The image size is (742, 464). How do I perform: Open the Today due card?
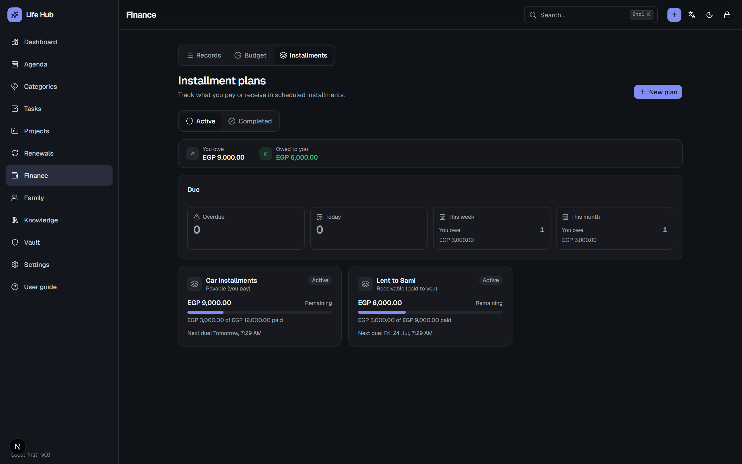tap(369, 228)
